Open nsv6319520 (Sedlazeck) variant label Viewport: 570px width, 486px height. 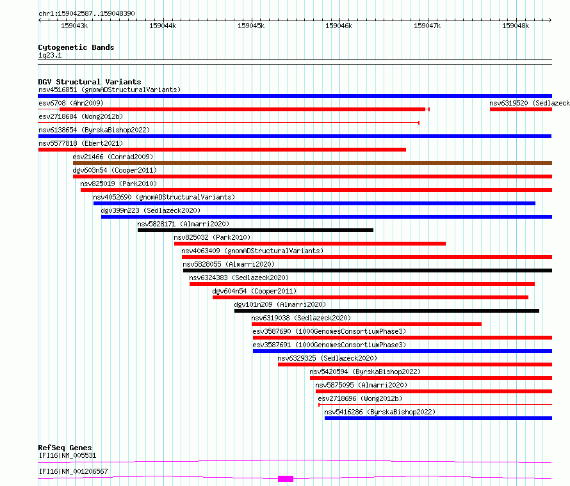point(530,103)
